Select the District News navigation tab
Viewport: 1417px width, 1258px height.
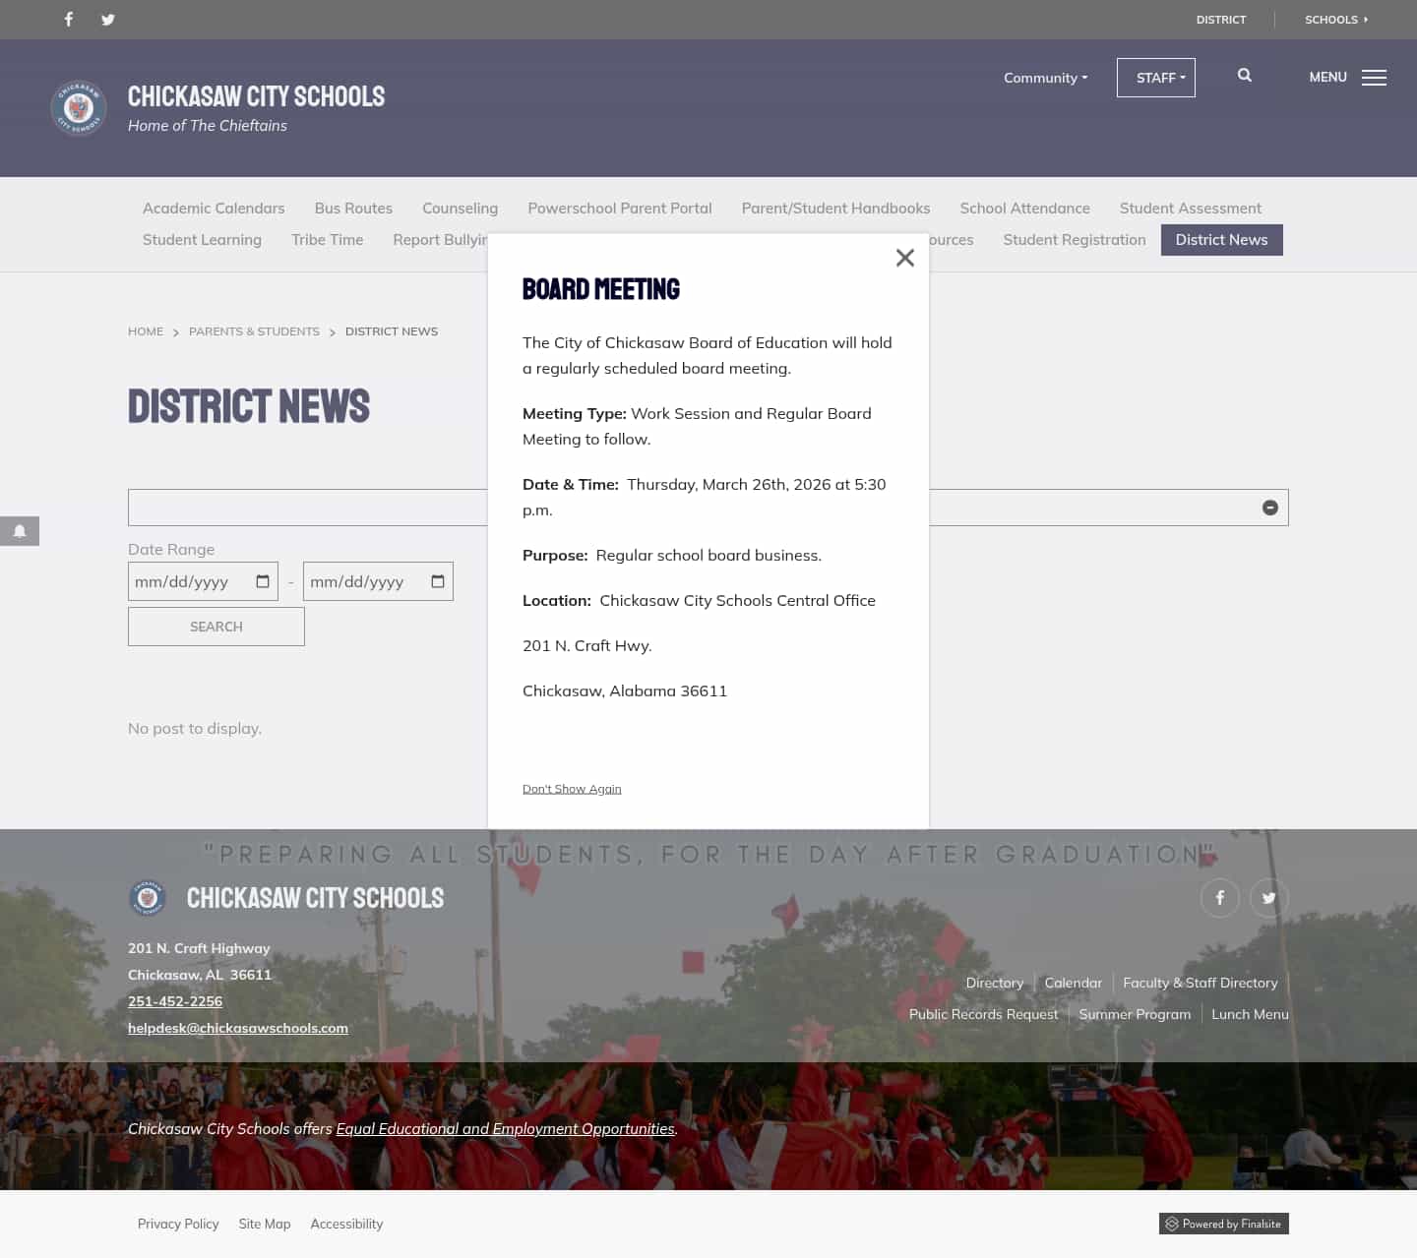pyautogui.click(x=1221, y=239)
